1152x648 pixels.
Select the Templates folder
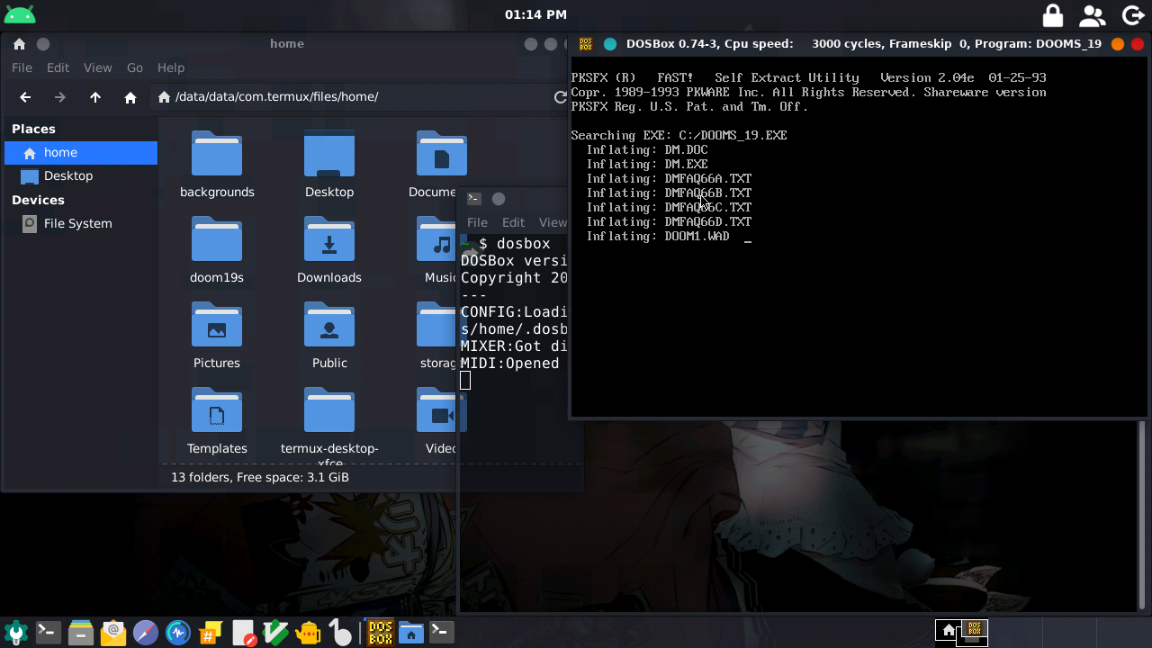[217, 420]
